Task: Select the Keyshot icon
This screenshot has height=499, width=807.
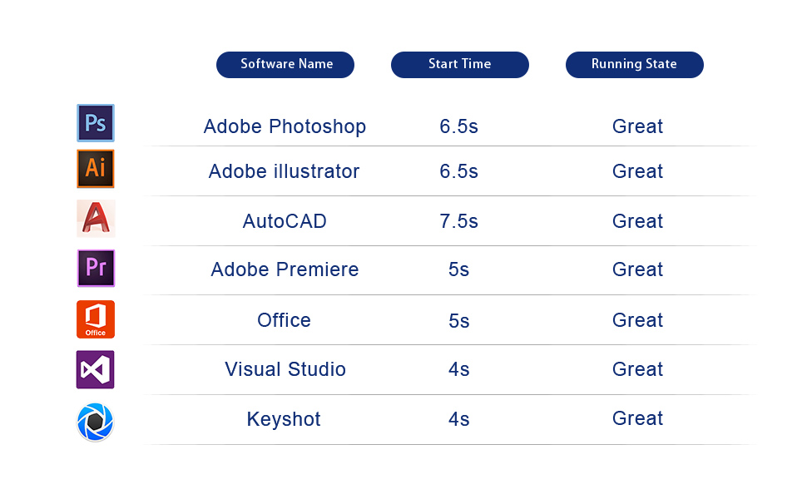Action: coord(96,422)
